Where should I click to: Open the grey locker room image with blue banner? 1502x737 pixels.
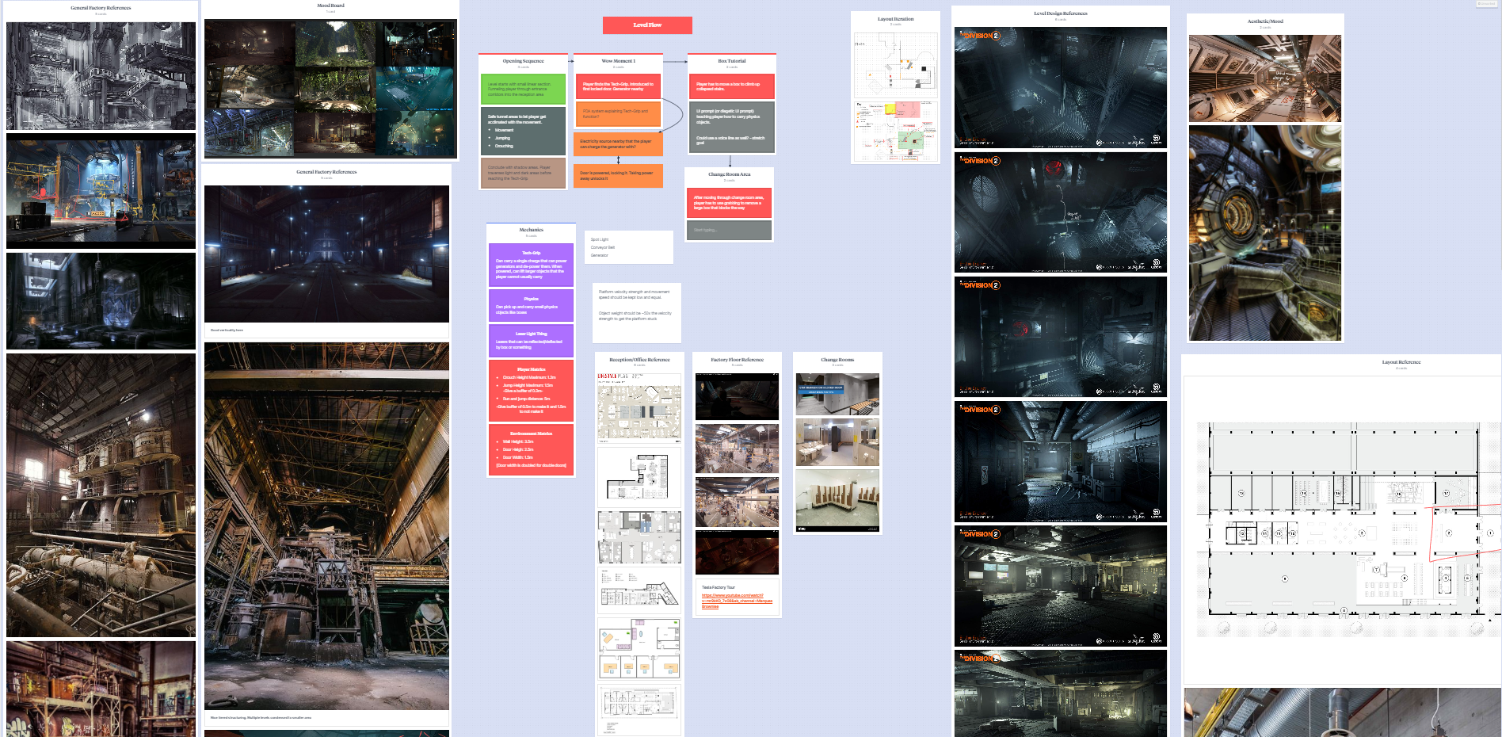[x=837, y=394]
